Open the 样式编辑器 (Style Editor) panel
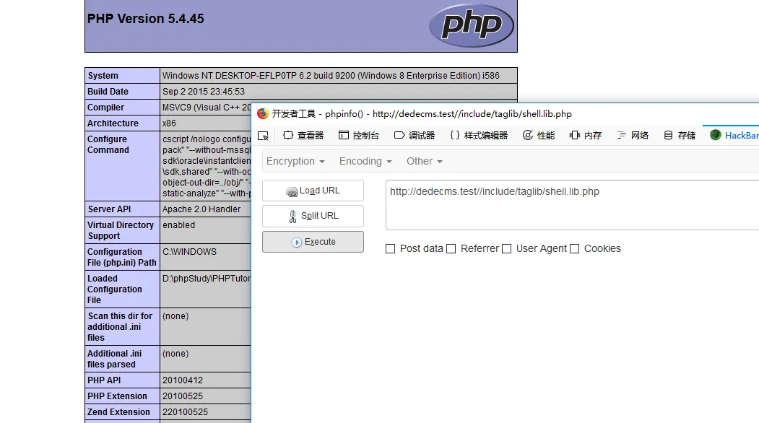759x423 pixels. coord(478,135)
